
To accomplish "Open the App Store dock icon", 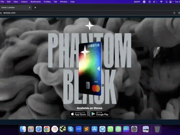I will [94, 129].
